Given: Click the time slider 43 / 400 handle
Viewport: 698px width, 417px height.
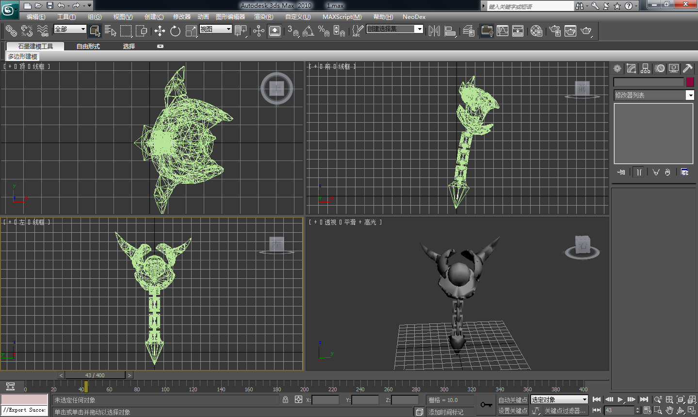Looking at the screenshot, I should click(95, 375).
